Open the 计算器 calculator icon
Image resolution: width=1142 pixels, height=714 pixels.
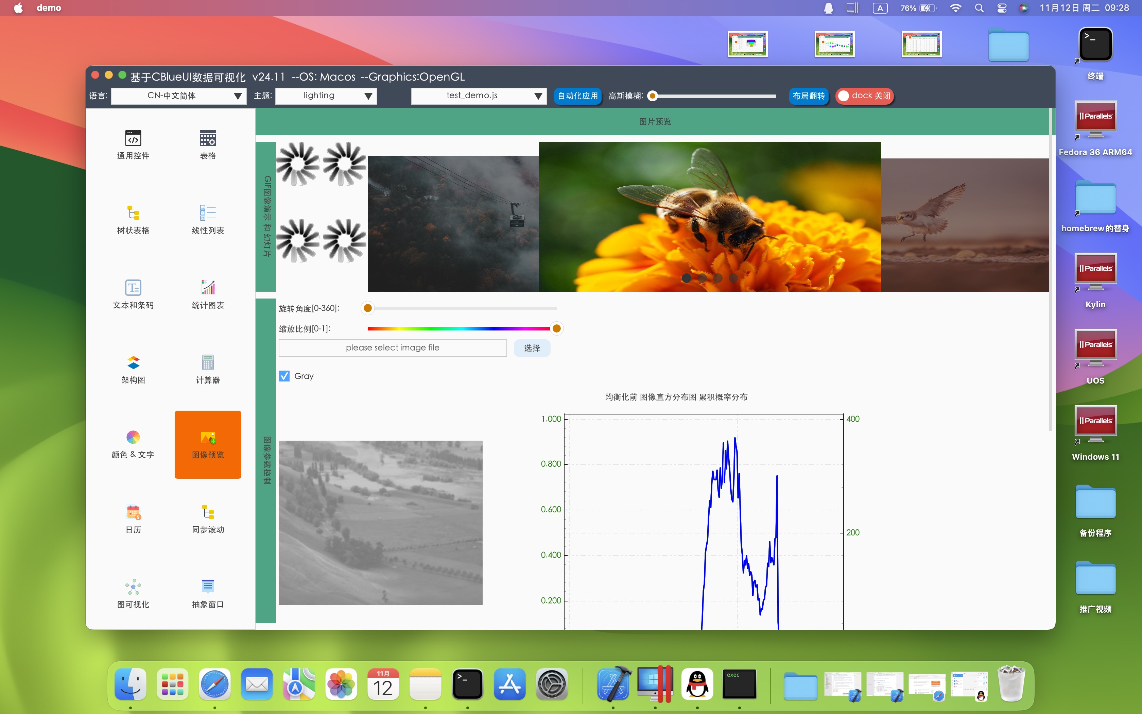tap(208, 363)
